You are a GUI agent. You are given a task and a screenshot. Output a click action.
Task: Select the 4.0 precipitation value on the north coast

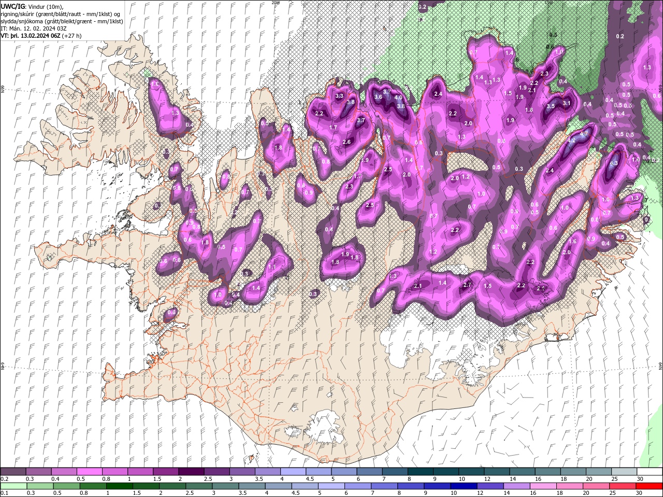(398, 97)
